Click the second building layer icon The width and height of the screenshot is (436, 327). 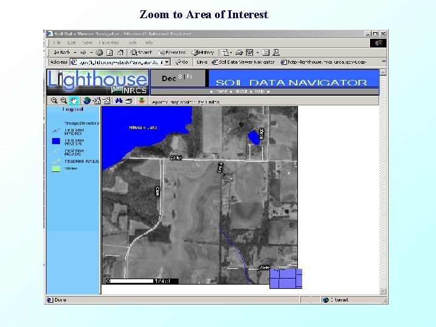pyautogui.click(x=107, y=101)
